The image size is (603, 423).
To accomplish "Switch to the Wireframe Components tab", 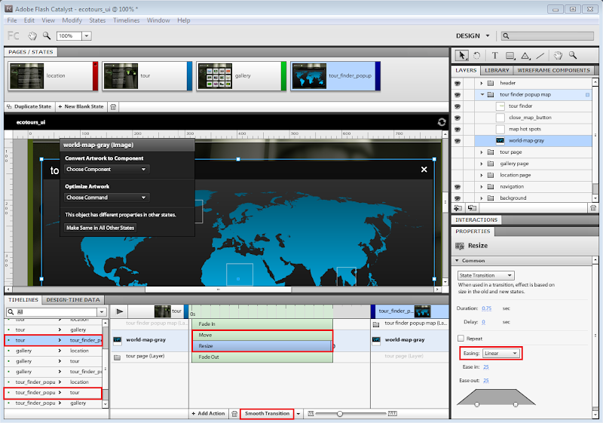I will point(554,70).
